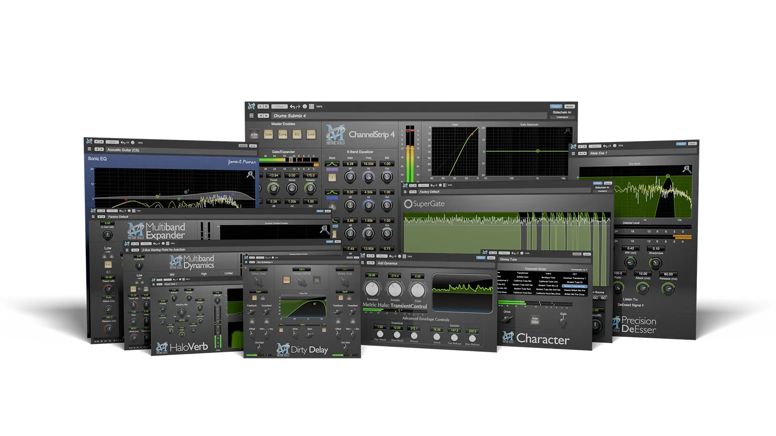Toggle the Low band Ena button in Multiband Expander
The width and height of the screenshot is (776, 436).
point(108,265)
